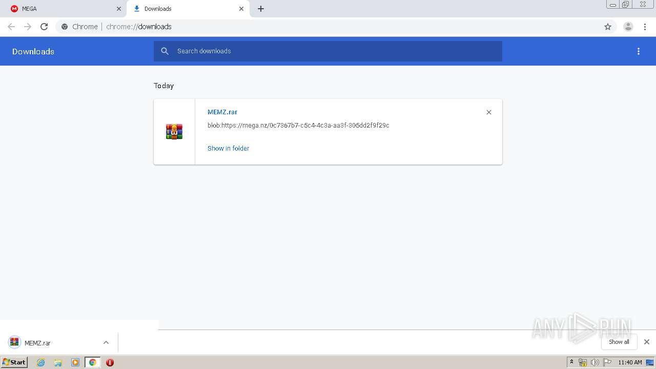Open the MEMZ.rar file link

point(222,112)
